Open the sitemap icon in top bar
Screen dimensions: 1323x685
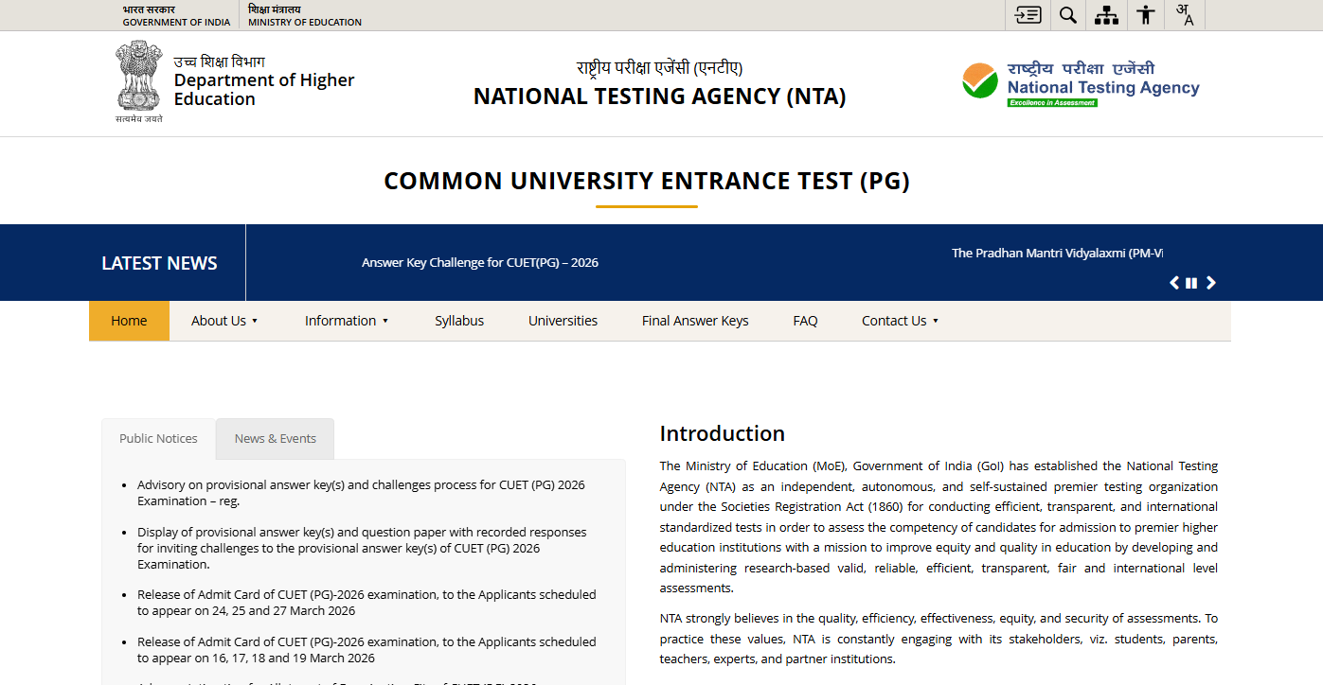(1106, 15)
